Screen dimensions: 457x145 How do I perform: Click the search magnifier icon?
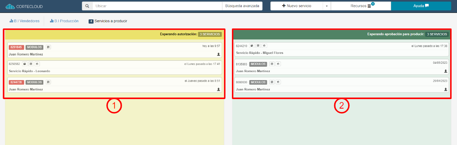click(x=87, y=6)
